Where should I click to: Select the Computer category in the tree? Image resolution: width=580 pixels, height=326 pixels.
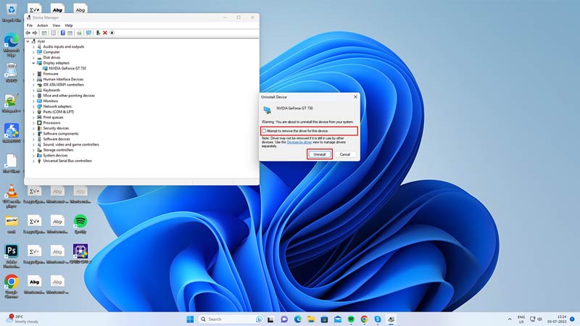click(x=51, y=52)
